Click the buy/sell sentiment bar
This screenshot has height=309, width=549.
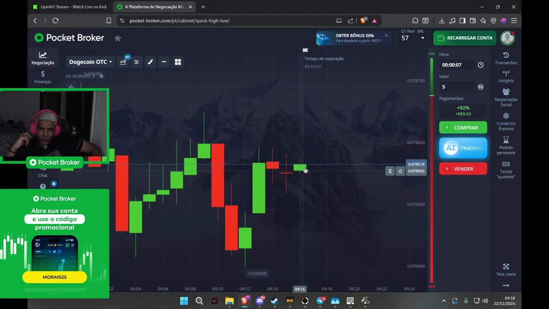[431, 171]
